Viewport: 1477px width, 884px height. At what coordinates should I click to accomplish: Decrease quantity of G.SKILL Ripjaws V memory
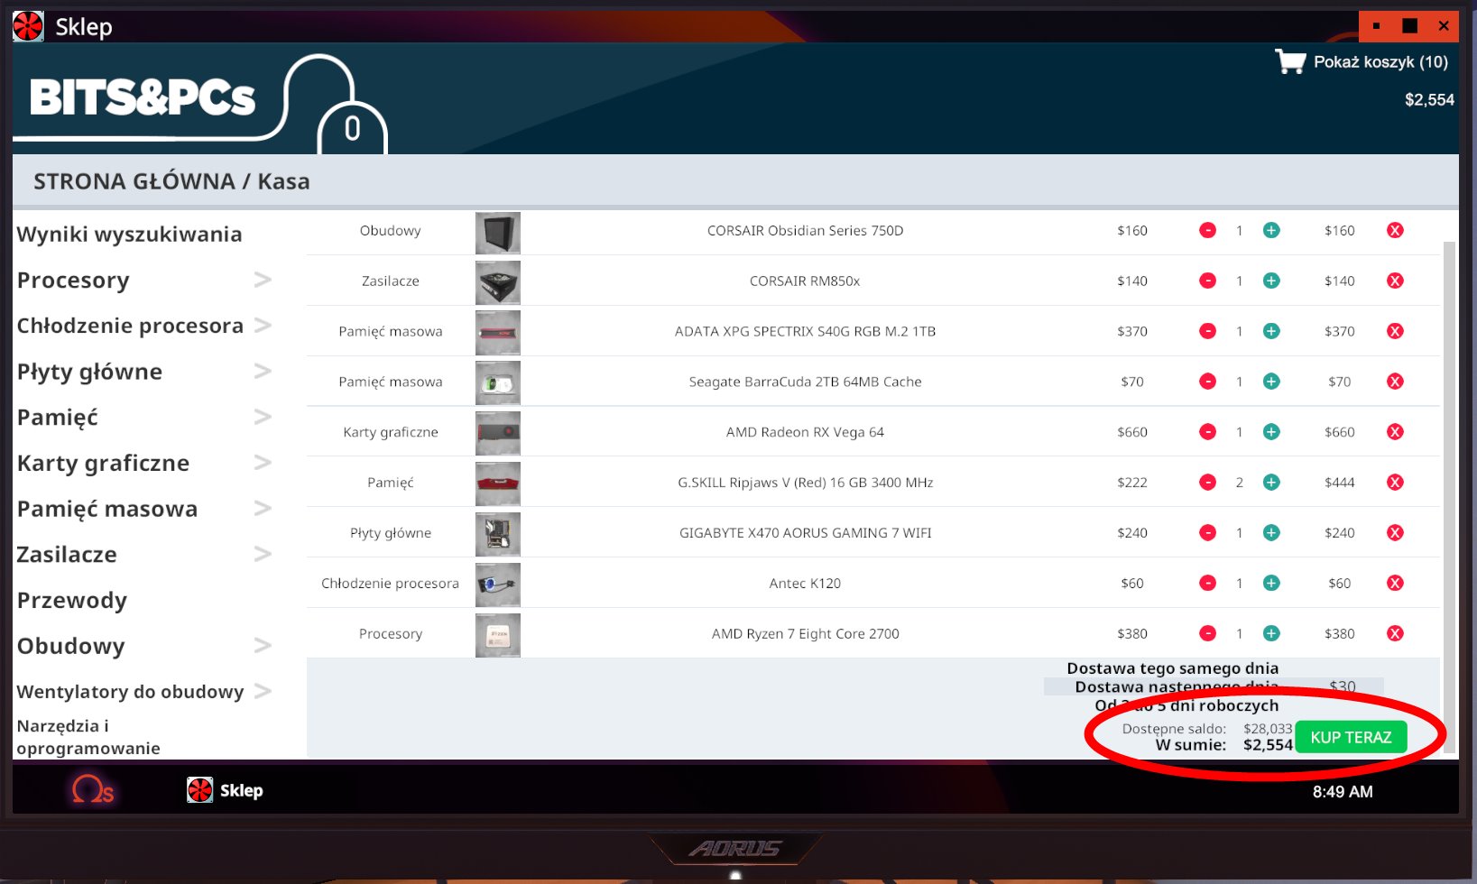1207,483
